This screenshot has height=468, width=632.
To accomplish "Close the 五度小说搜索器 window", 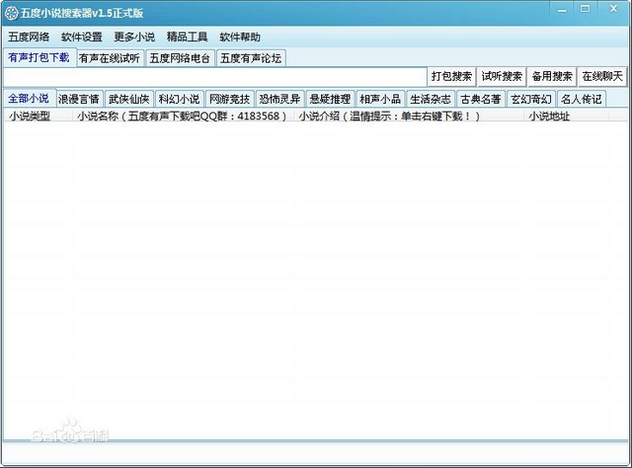I will pos(613,9).
